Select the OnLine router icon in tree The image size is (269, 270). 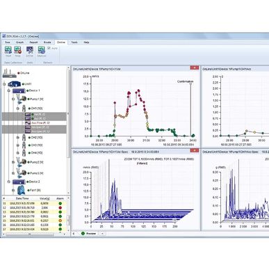tap(10, 73)
